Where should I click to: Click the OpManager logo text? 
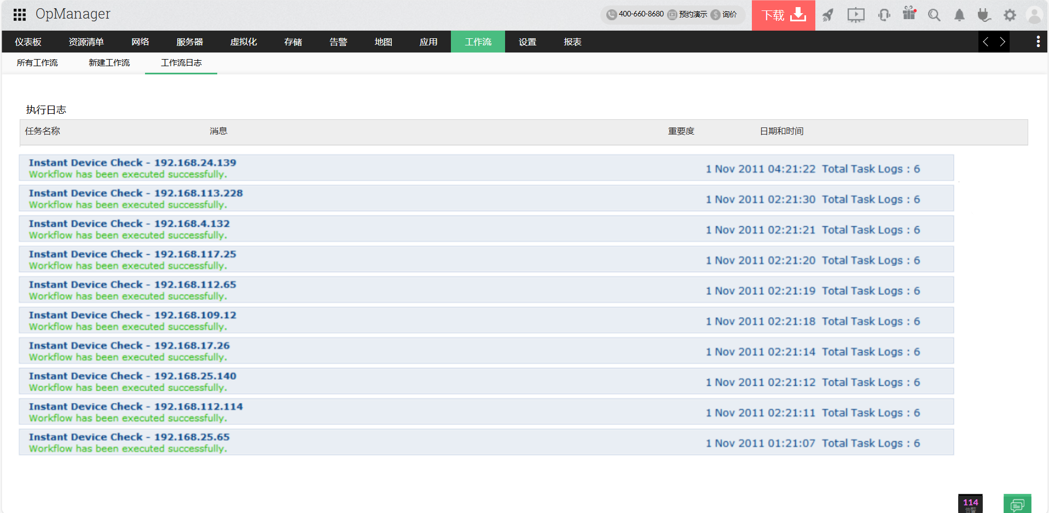click(73, 14)
